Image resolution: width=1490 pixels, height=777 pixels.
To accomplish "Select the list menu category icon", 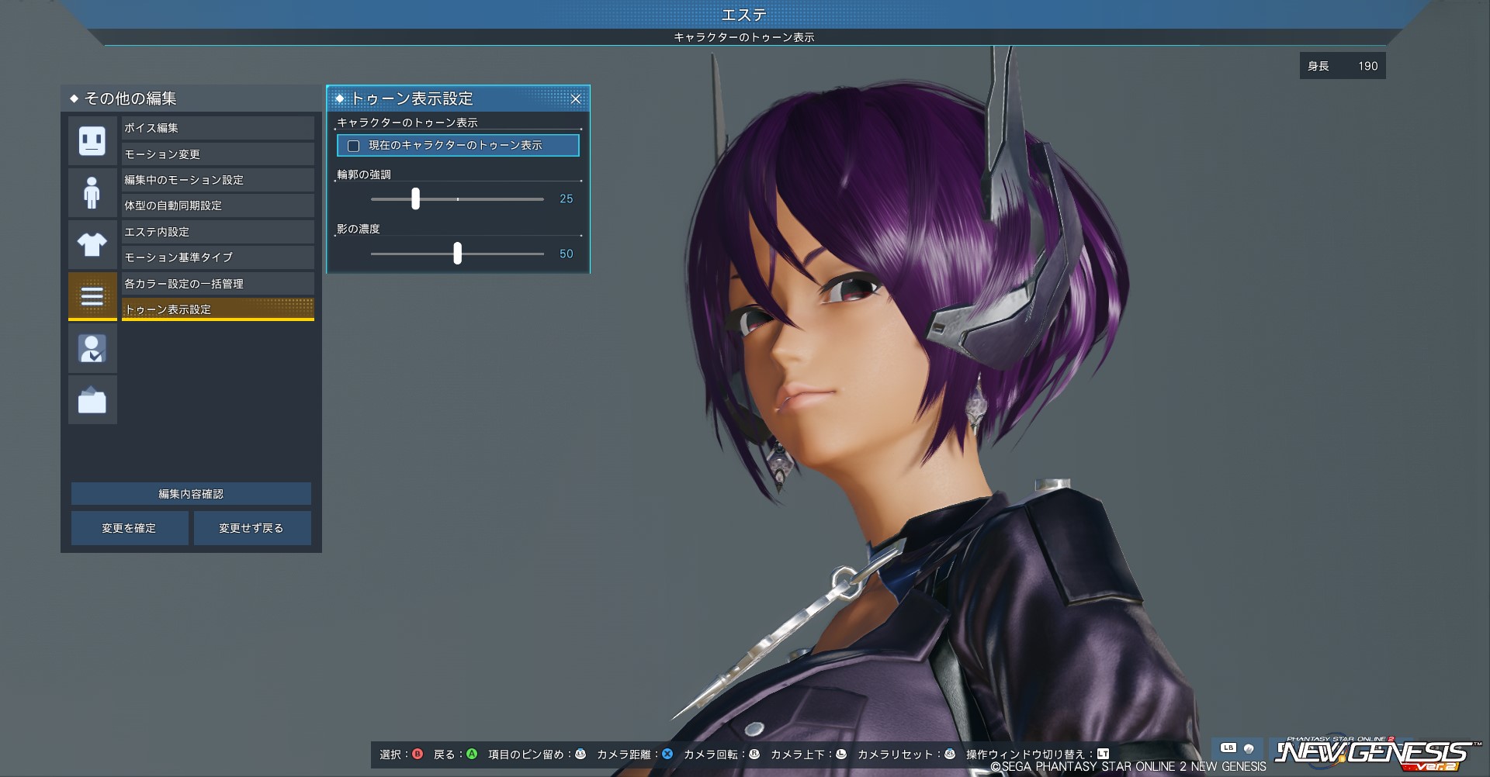I will tap(92, 296).
